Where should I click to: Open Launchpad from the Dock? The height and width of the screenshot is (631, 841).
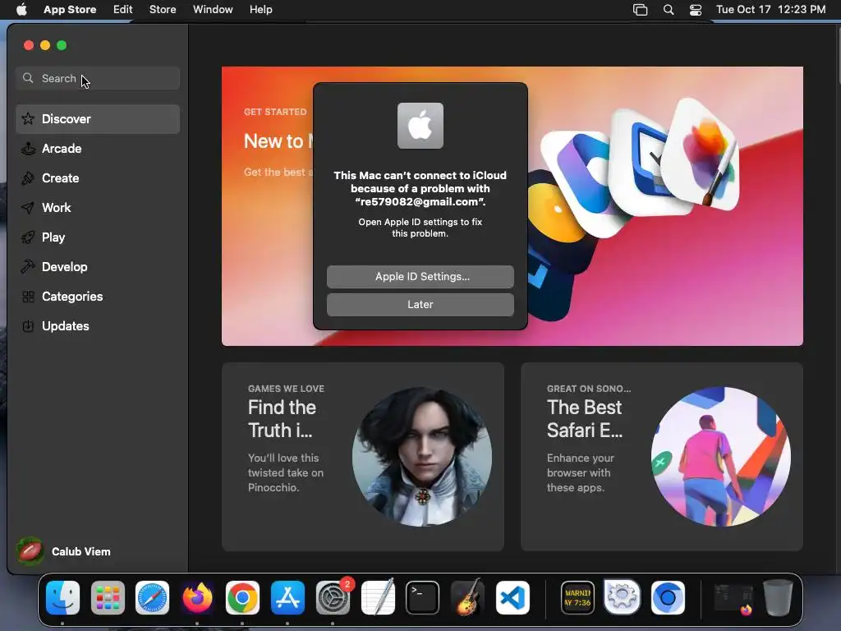[108, 597]
